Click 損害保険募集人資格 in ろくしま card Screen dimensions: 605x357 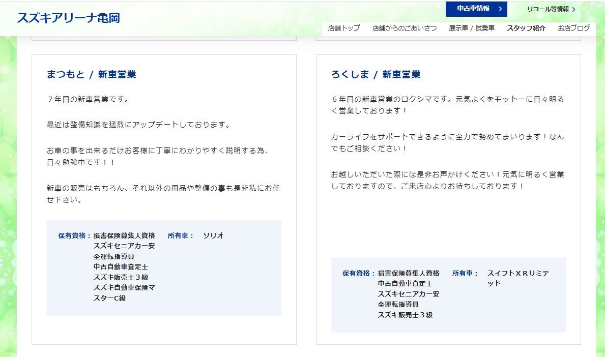tap(409, 273)
